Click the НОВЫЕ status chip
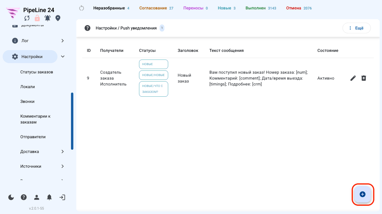 point(153,64)
